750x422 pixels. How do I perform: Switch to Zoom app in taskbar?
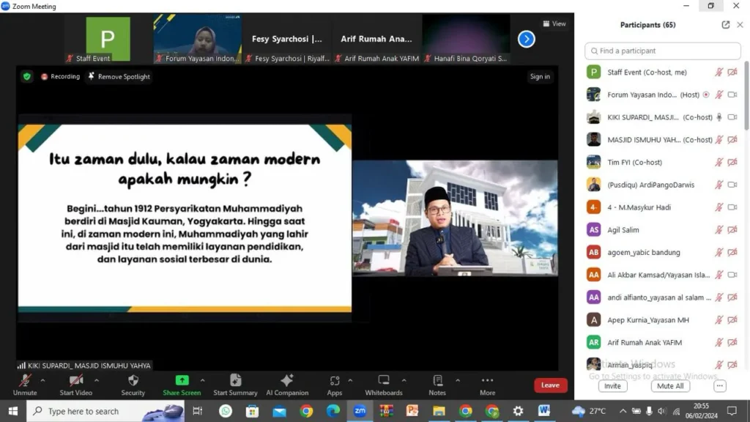coord(360,411)
